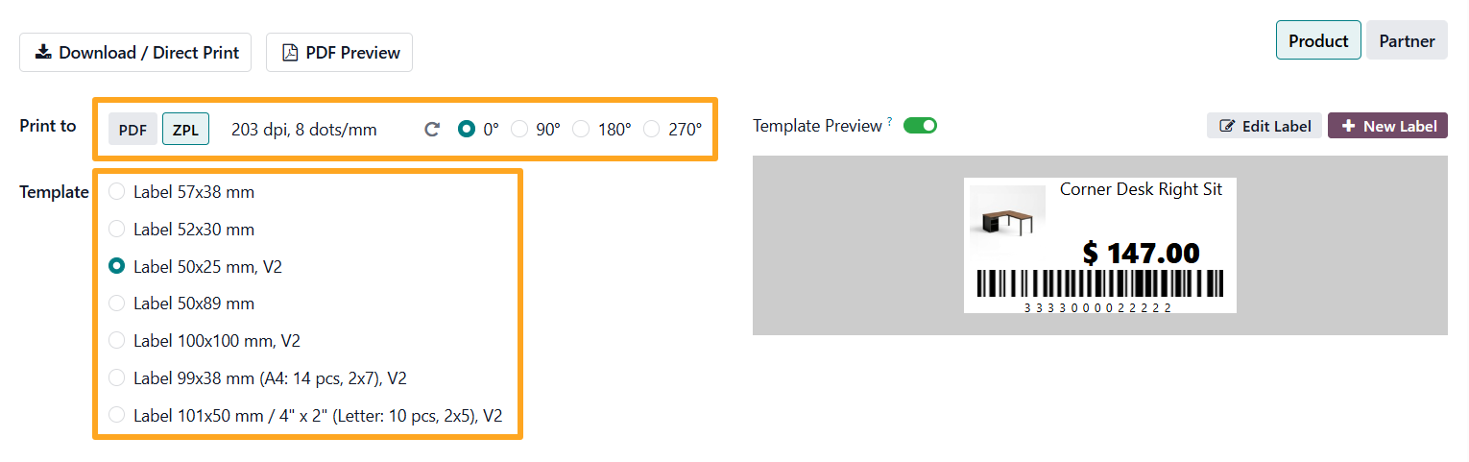Select Label 50x89 mm template
The width and height of the screenshot is (1469, 462).
117,304
